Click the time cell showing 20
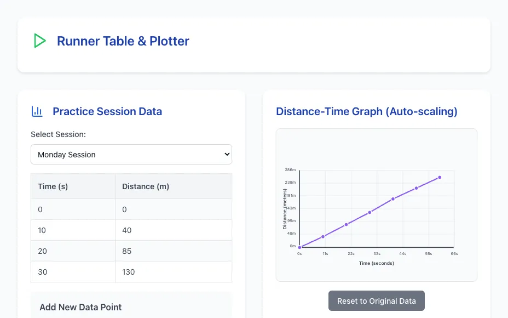This screenshot has height=318, width=508. tap(73, 251)
